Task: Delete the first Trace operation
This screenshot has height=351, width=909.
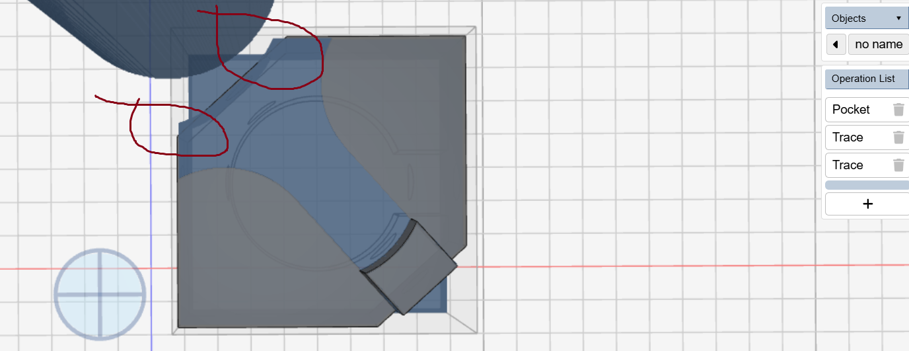Action: point(898,137)
